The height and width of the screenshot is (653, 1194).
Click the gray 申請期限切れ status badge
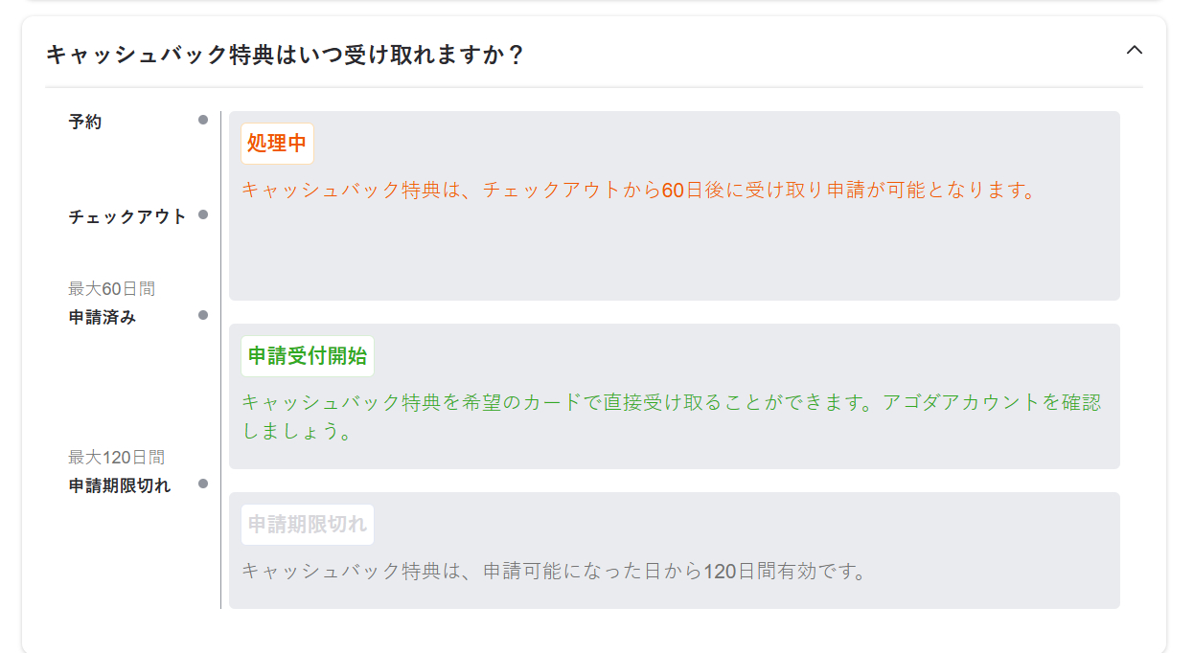point(307,524)
